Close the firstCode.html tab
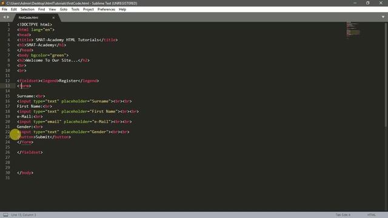The image size is (388, 218). [53, 18]
